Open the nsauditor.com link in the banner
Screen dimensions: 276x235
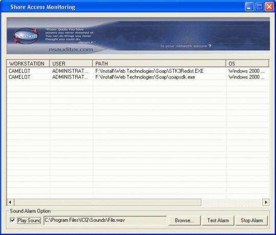coord(71,49)
